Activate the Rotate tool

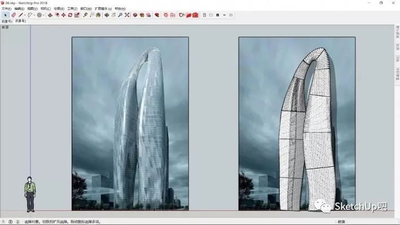point(70,15)
